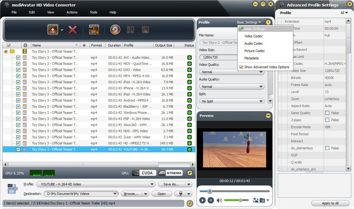Click the NVIDIA CUDA GPU button
Screen dimensions: 354x209
point(144,173)
